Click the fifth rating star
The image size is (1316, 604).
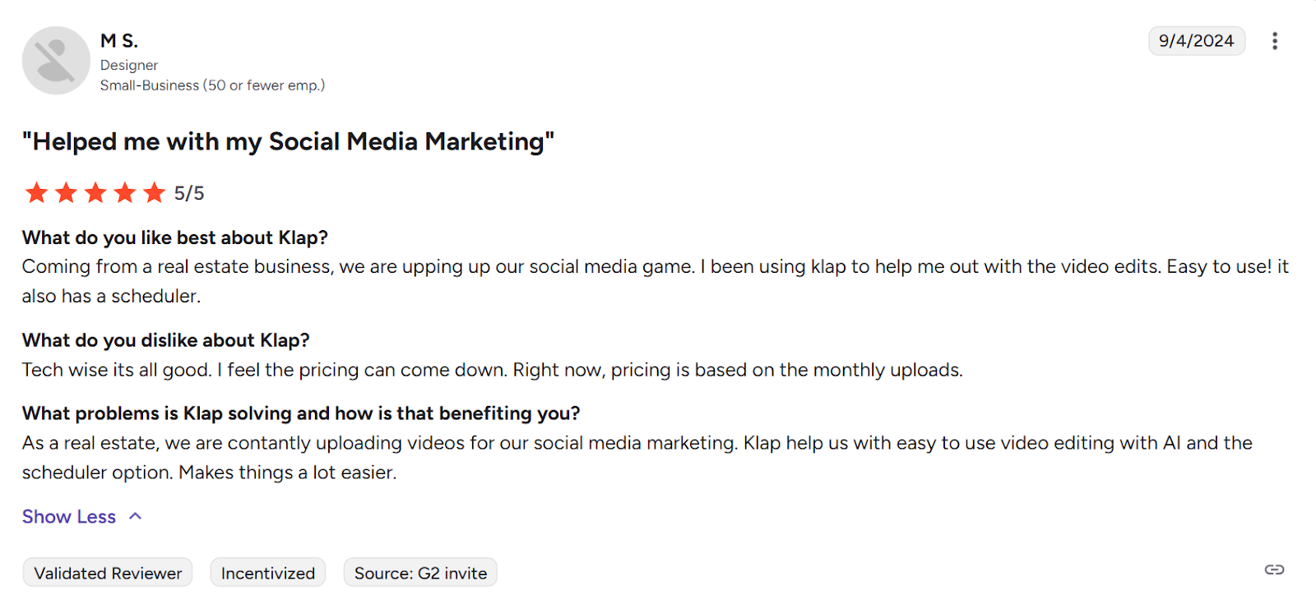(x=155, y=193)
